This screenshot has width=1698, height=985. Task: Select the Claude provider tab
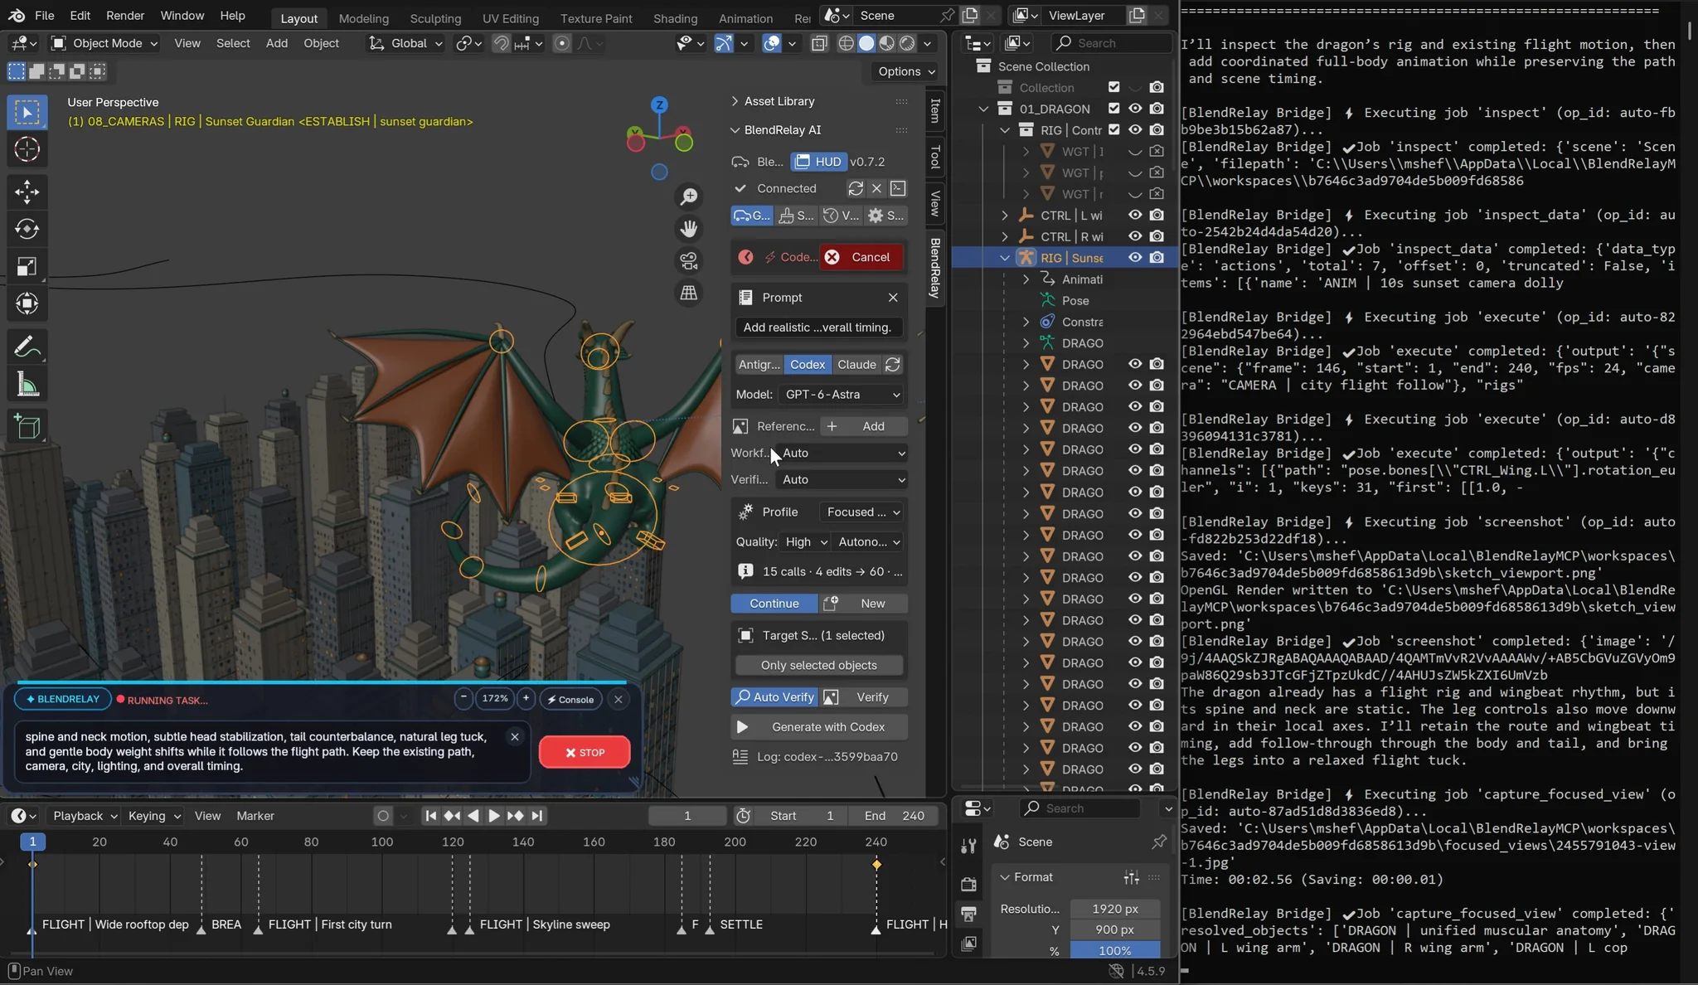pyautogui.click(x=856, y=365)
